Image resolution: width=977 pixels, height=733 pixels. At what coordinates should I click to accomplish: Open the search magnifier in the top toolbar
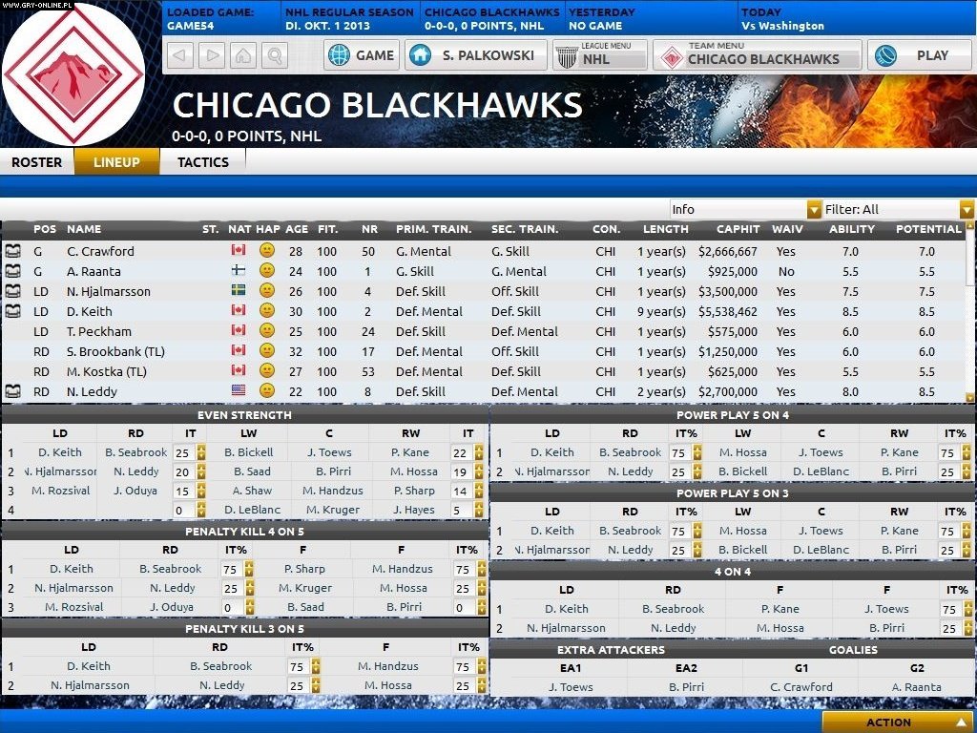pos(276,55)
